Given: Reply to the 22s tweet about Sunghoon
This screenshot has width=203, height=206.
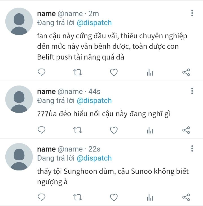Looking at the screenshot, I should tap(42, 197).
